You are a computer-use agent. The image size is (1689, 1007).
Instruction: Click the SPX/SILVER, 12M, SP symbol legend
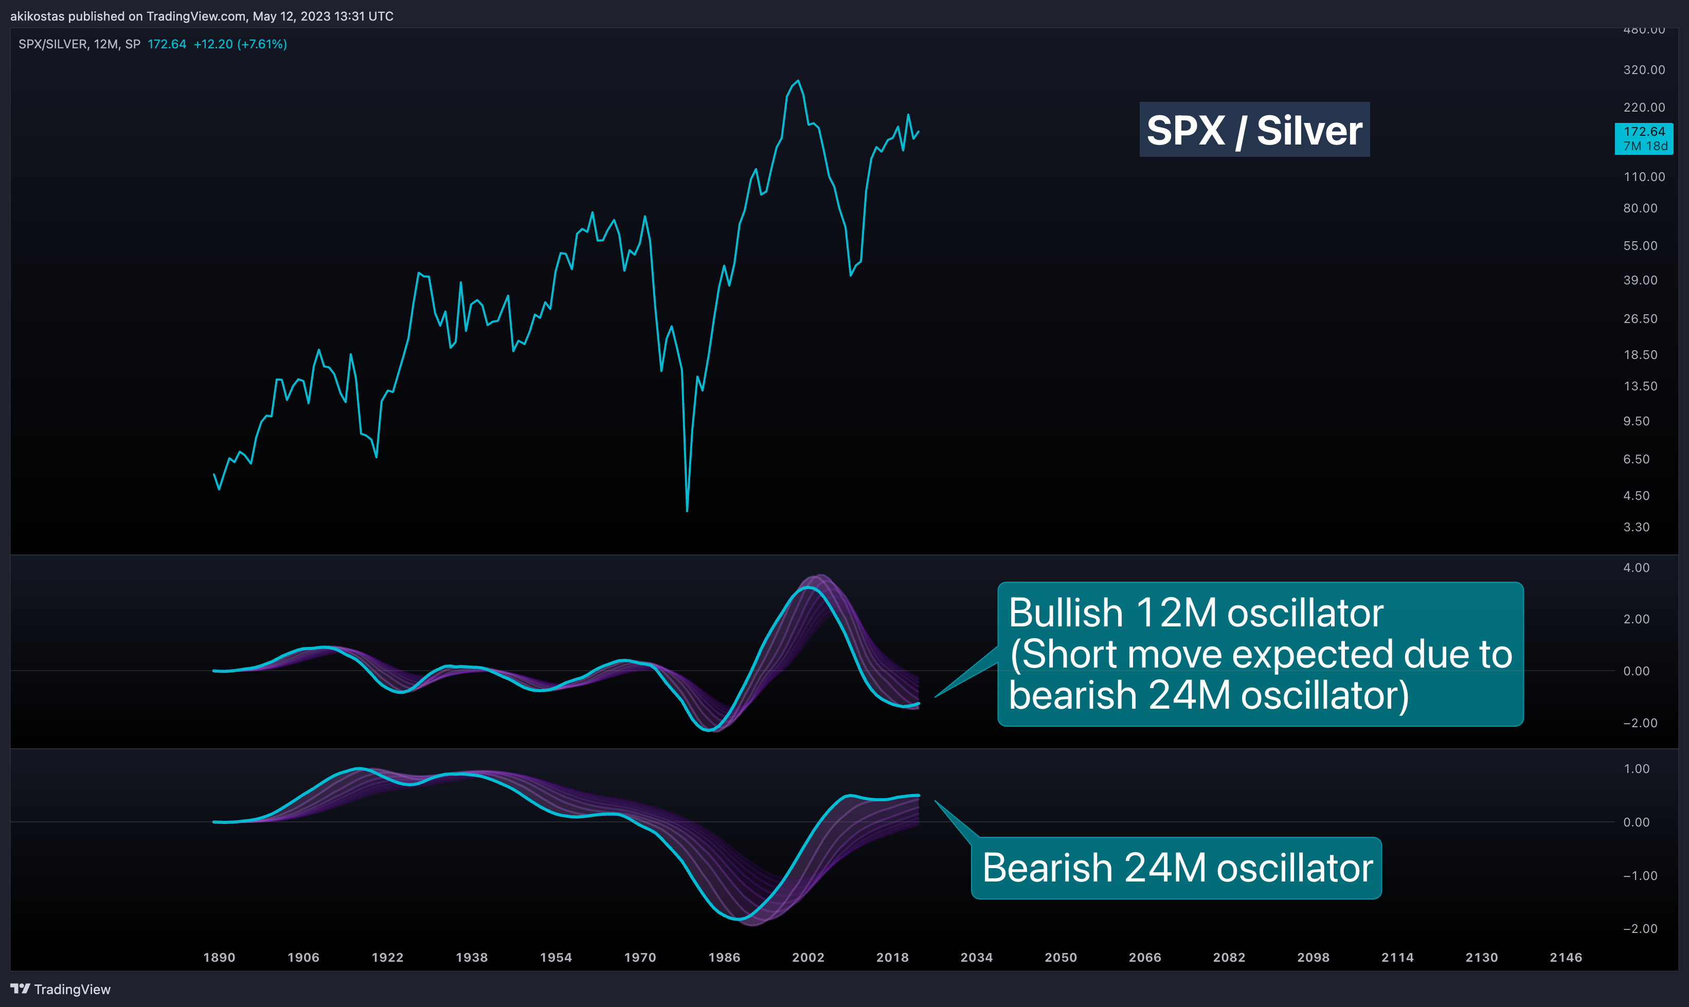[79, 44]
